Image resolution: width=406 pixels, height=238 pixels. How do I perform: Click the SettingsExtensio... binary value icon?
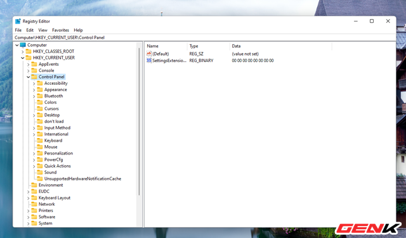(149, 61)
